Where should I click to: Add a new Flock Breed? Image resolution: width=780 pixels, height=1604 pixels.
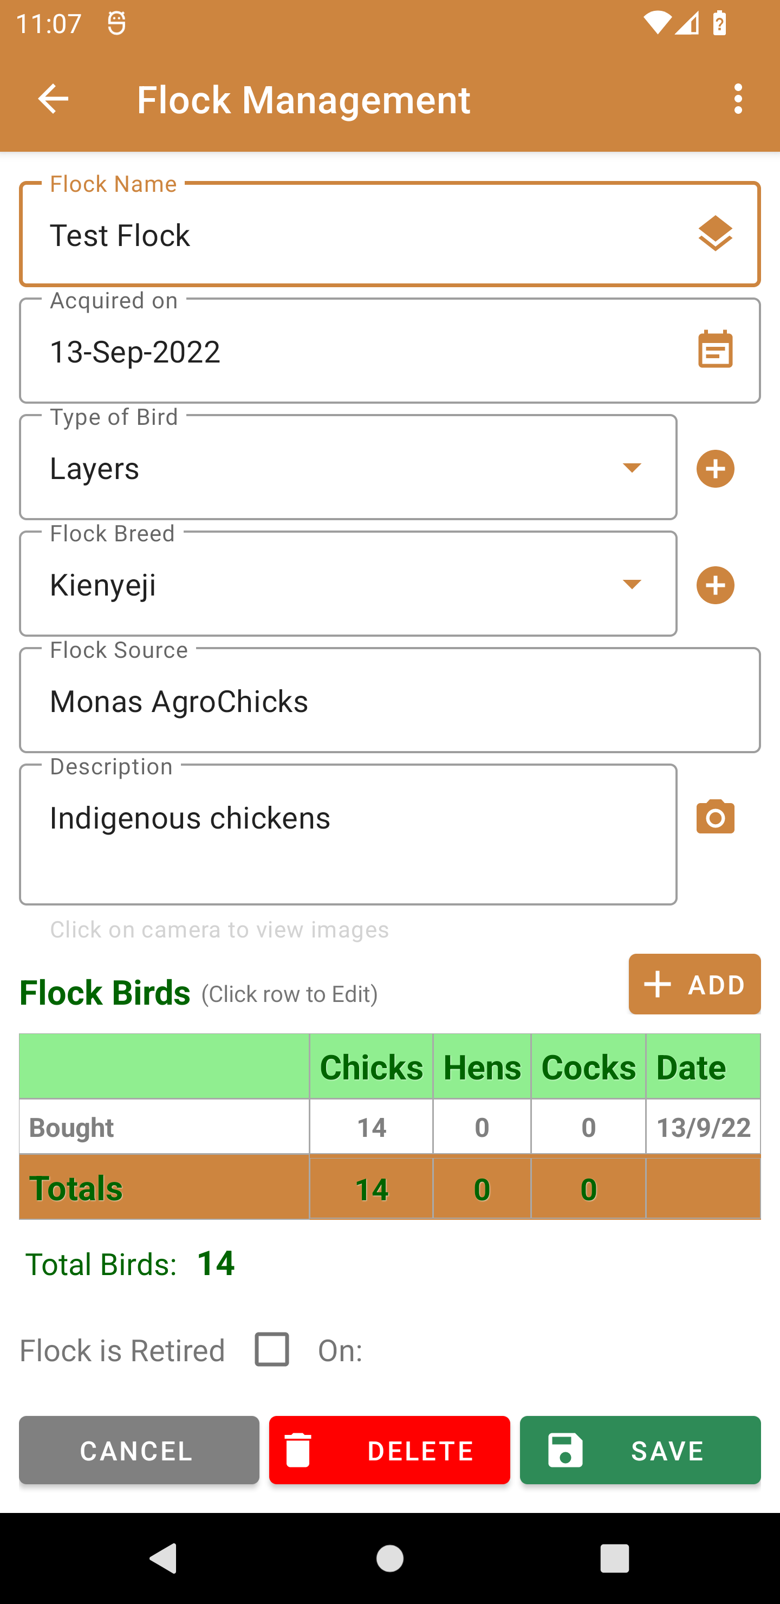tap(715, 585)
